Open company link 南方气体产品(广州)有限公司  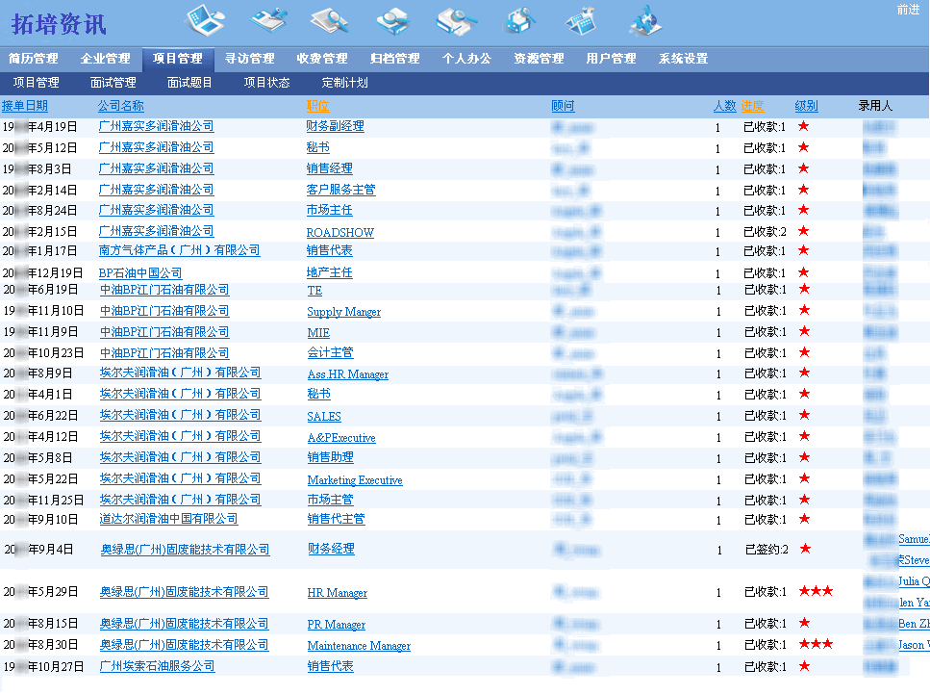[x=180, y=250]
